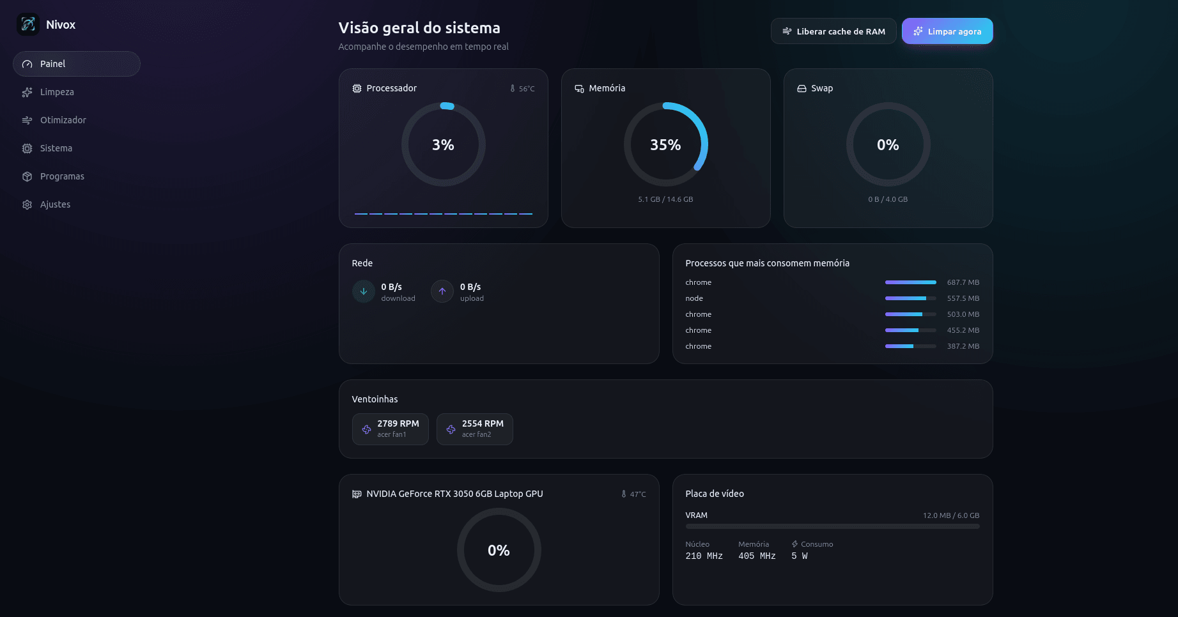Click the lightning icon beside Consumo
This screenshot has height=617, width=1178.
[x=794, y=544]
